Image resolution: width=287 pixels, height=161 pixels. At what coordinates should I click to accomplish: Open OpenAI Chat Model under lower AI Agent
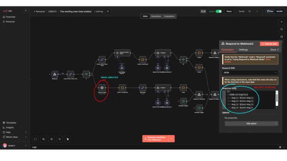[x=158, y=103]
